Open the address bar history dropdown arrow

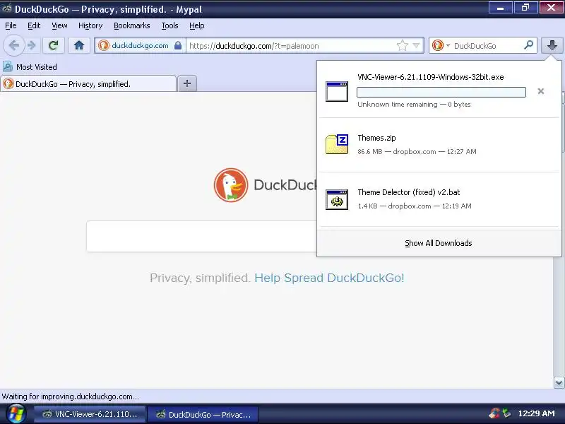416,46
